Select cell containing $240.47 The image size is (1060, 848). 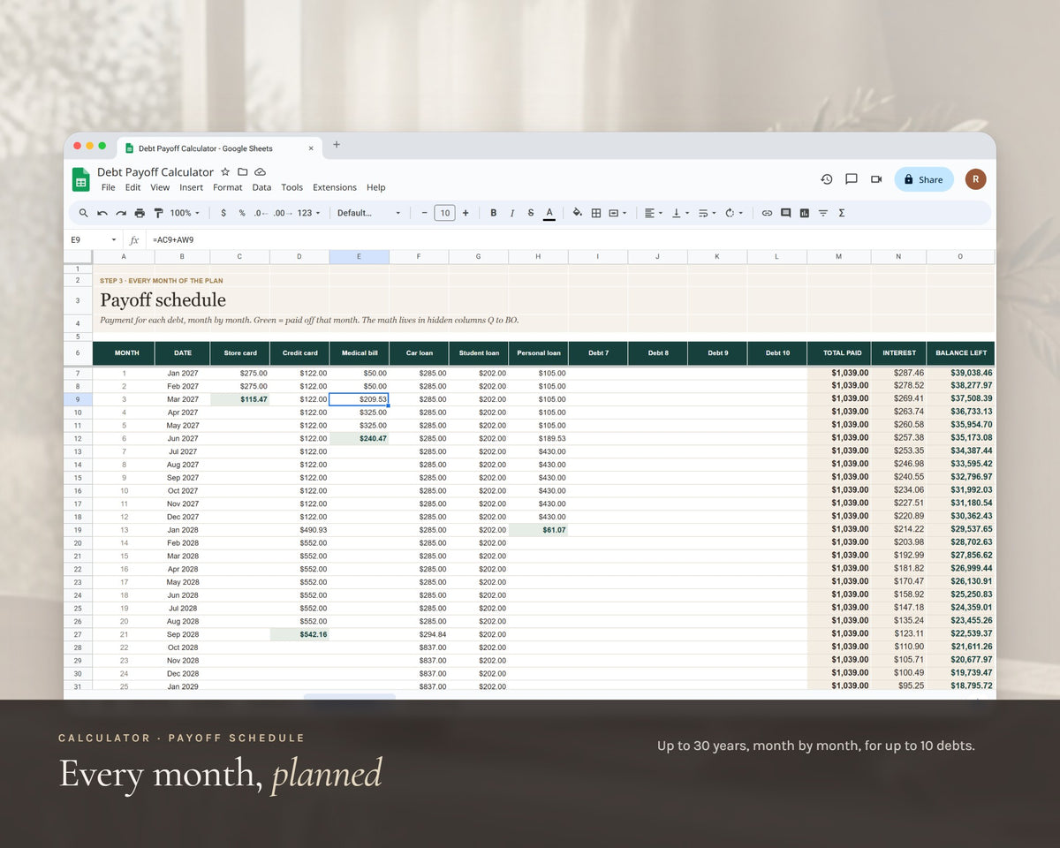[x=359, y=438]
